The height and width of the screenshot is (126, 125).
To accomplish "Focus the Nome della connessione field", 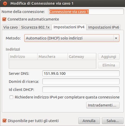I will tap(86, 12).
